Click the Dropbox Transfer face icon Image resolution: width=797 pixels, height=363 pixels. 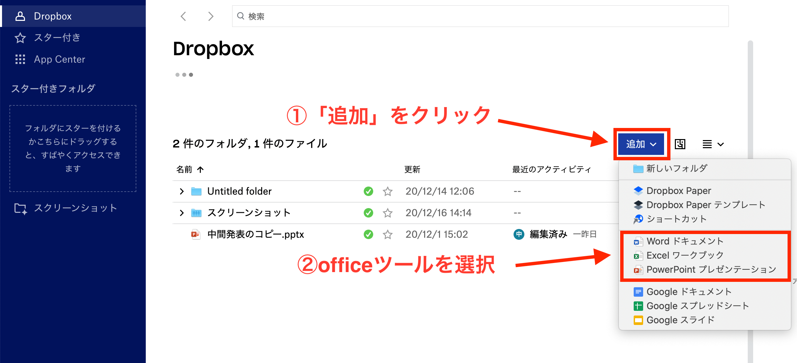(680, 144)
